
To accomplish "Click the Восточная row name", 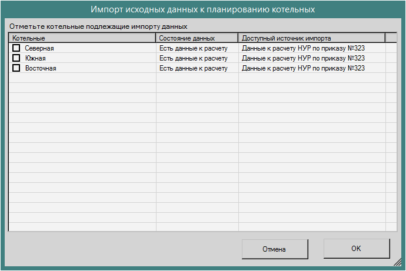I will 41,68.
